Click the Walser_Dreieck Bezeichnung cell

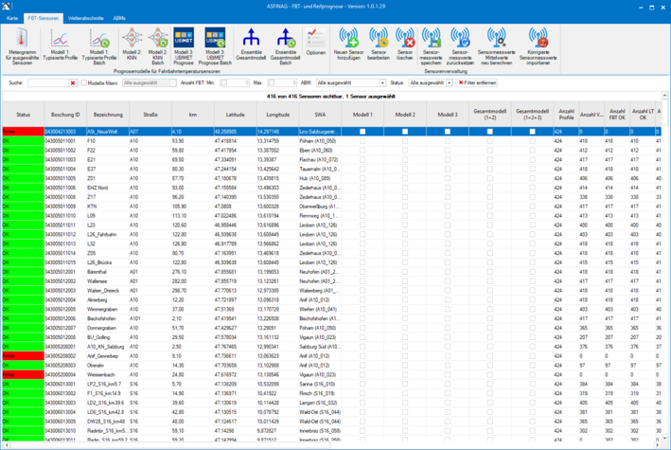pos(108,291)
